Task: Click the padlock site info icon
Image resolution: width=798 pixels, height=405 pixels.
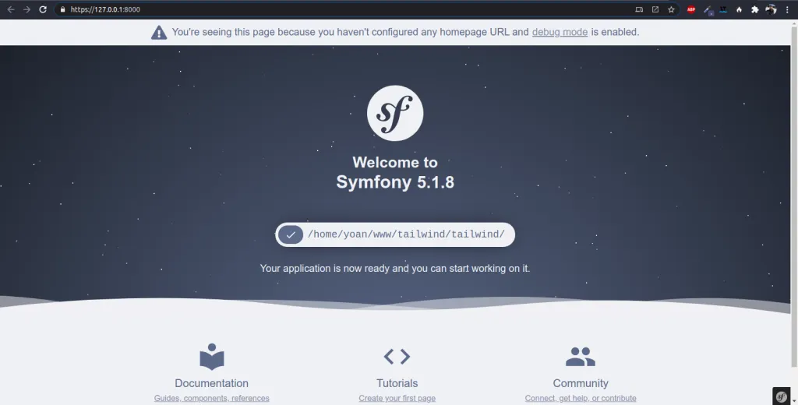Action: [x=64, y=9]
